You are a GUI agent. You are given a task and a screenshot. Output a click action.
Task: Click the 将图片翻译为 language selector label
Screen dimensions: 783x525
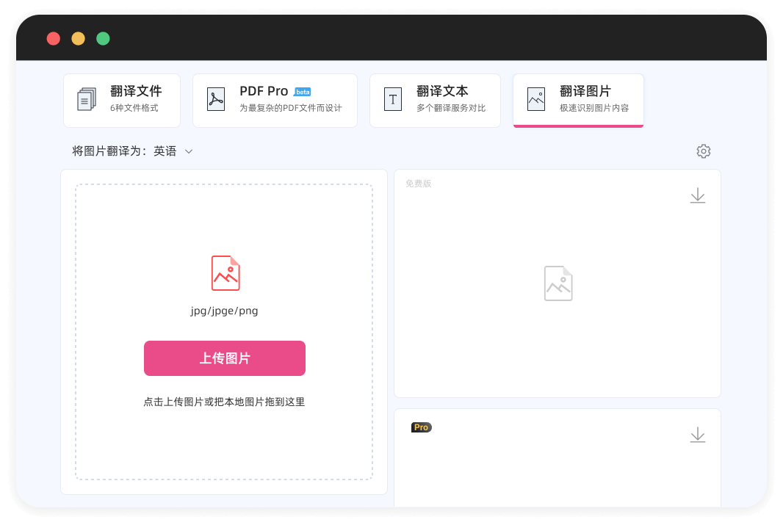pos(109,151)
